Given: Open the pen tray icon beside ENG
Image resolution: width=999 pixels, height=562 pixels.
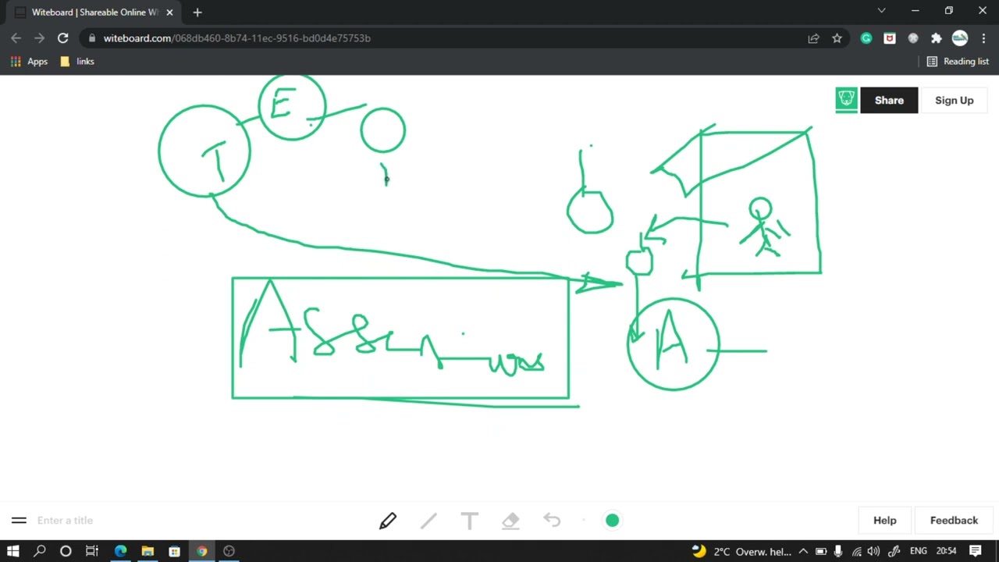Looking at the screenshot, I should point(894,551).
